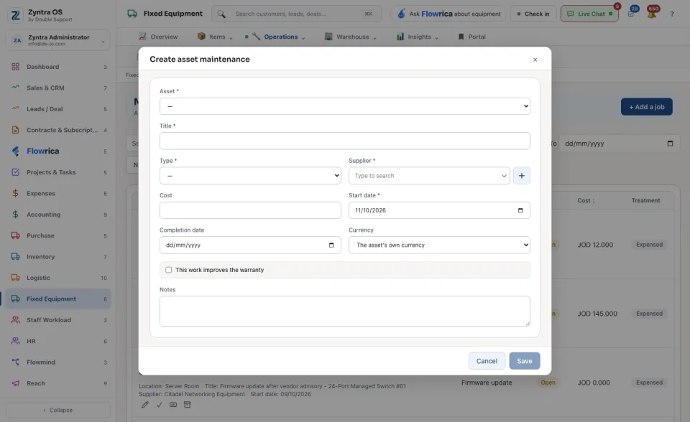Screen dimensions: 690x422
Task: Open Fixed Equipment in the sidebar
Action: 58,299
